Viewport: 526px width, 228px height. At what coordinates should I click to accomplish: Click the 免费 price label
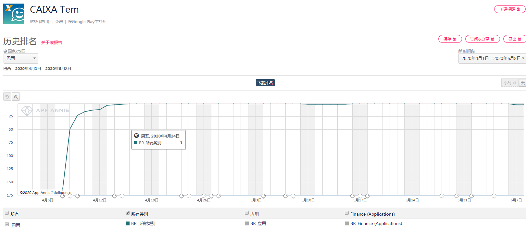point(59,22)
